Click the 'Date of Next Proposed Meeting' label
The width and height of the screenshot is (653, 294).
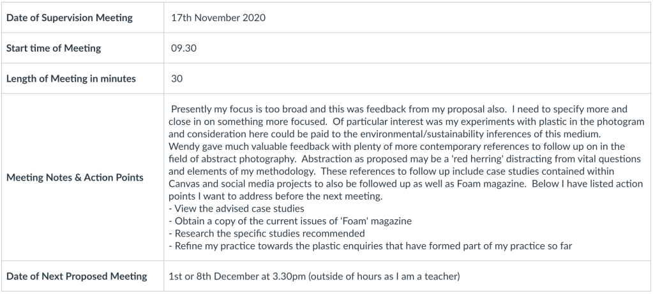point(77,276)
